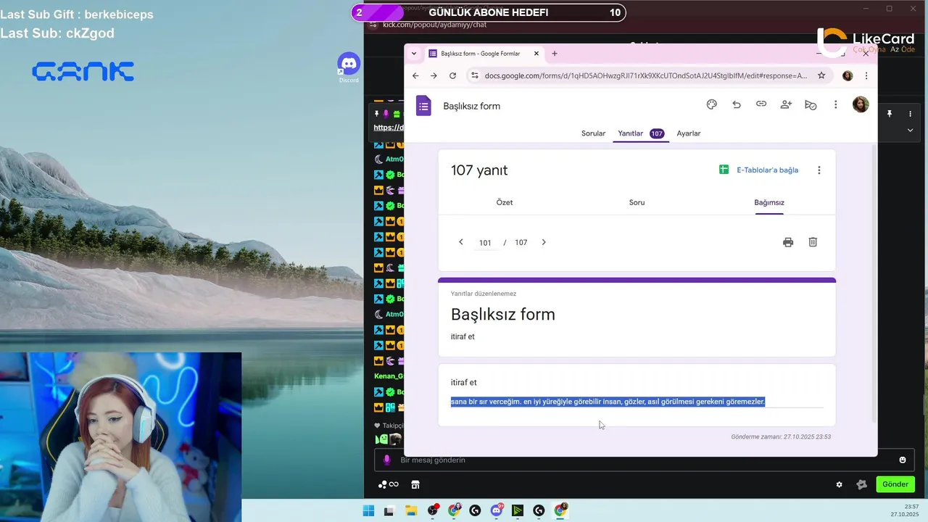Select the Bağımsız tab
928x522 pixels.
tap(769, 202)
